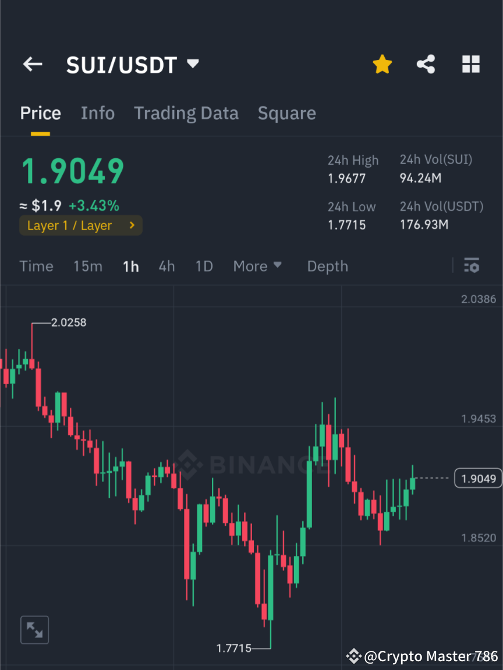Tap the Square community link
The width and height of the screenshot is (503, 670).
coord(286,112)
